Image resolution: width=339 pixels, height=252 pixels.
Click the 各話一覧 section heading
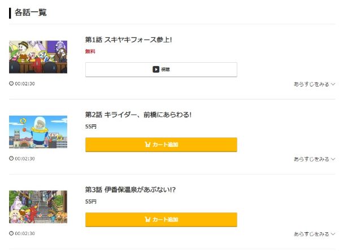(x=31, y=12)
